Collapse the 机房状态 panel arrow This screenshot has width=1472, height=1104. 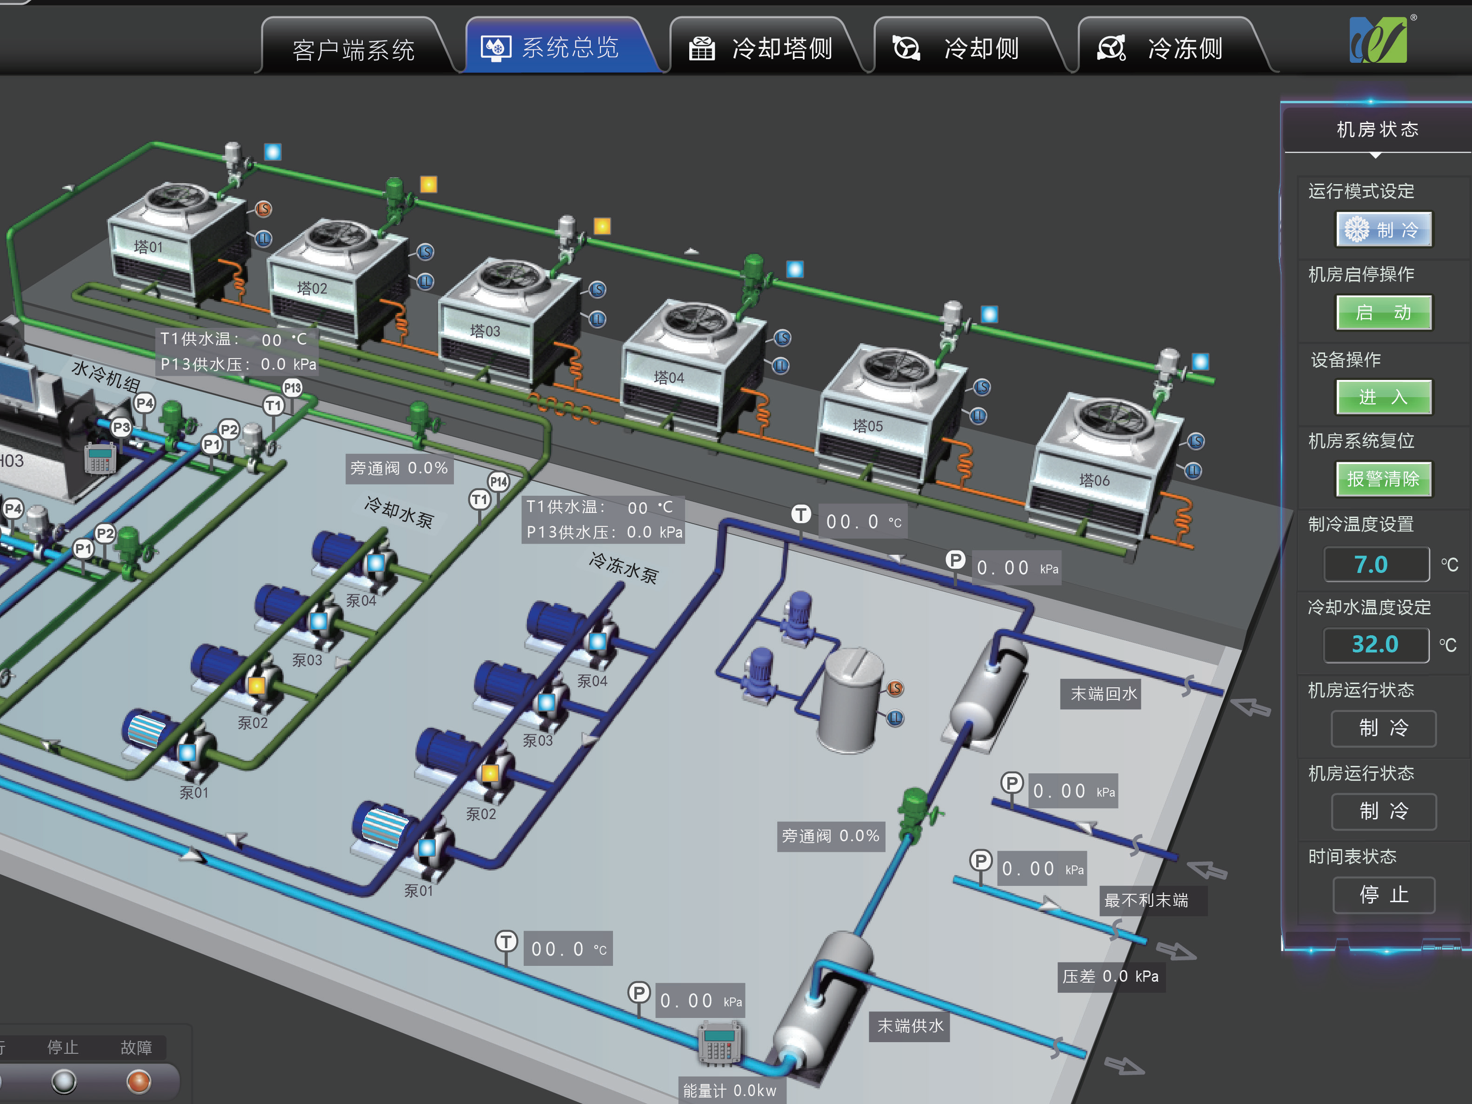[1376, 155]
